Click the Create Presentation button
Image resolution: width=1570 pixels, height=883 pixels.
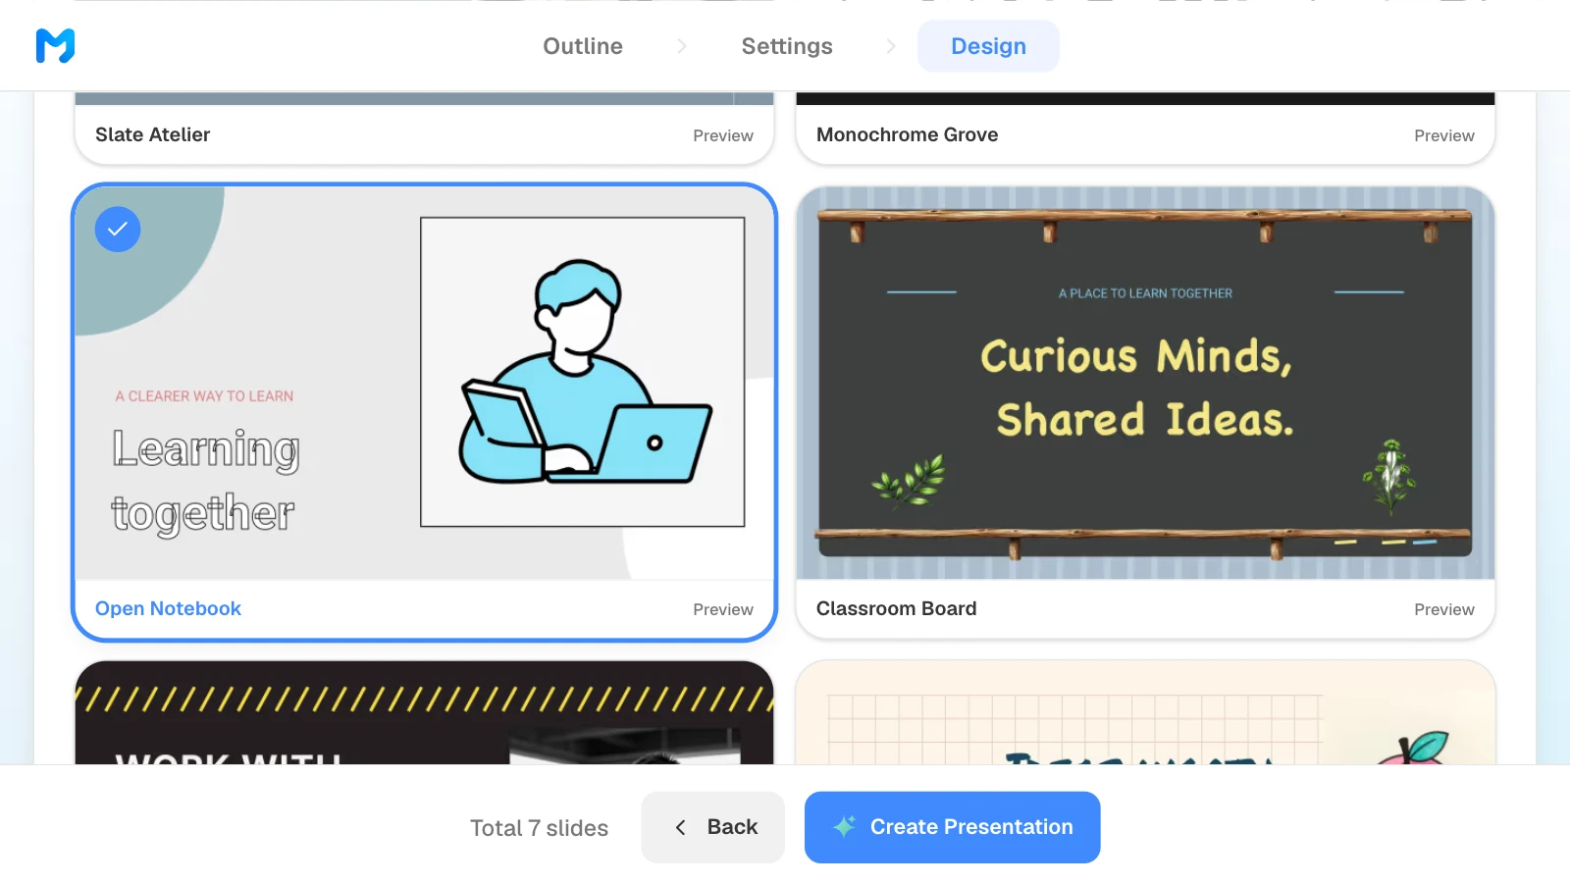(952, 827)
